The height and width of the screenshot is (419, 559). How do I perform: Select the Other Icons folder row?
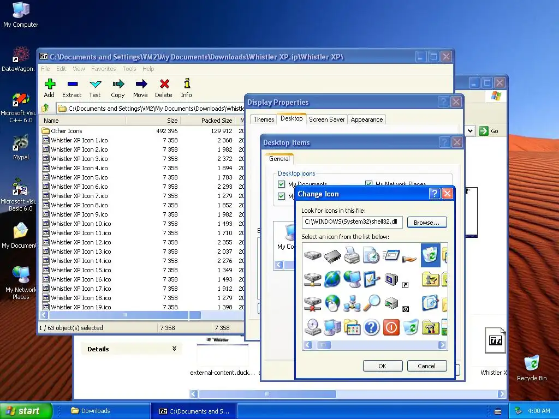141,131
